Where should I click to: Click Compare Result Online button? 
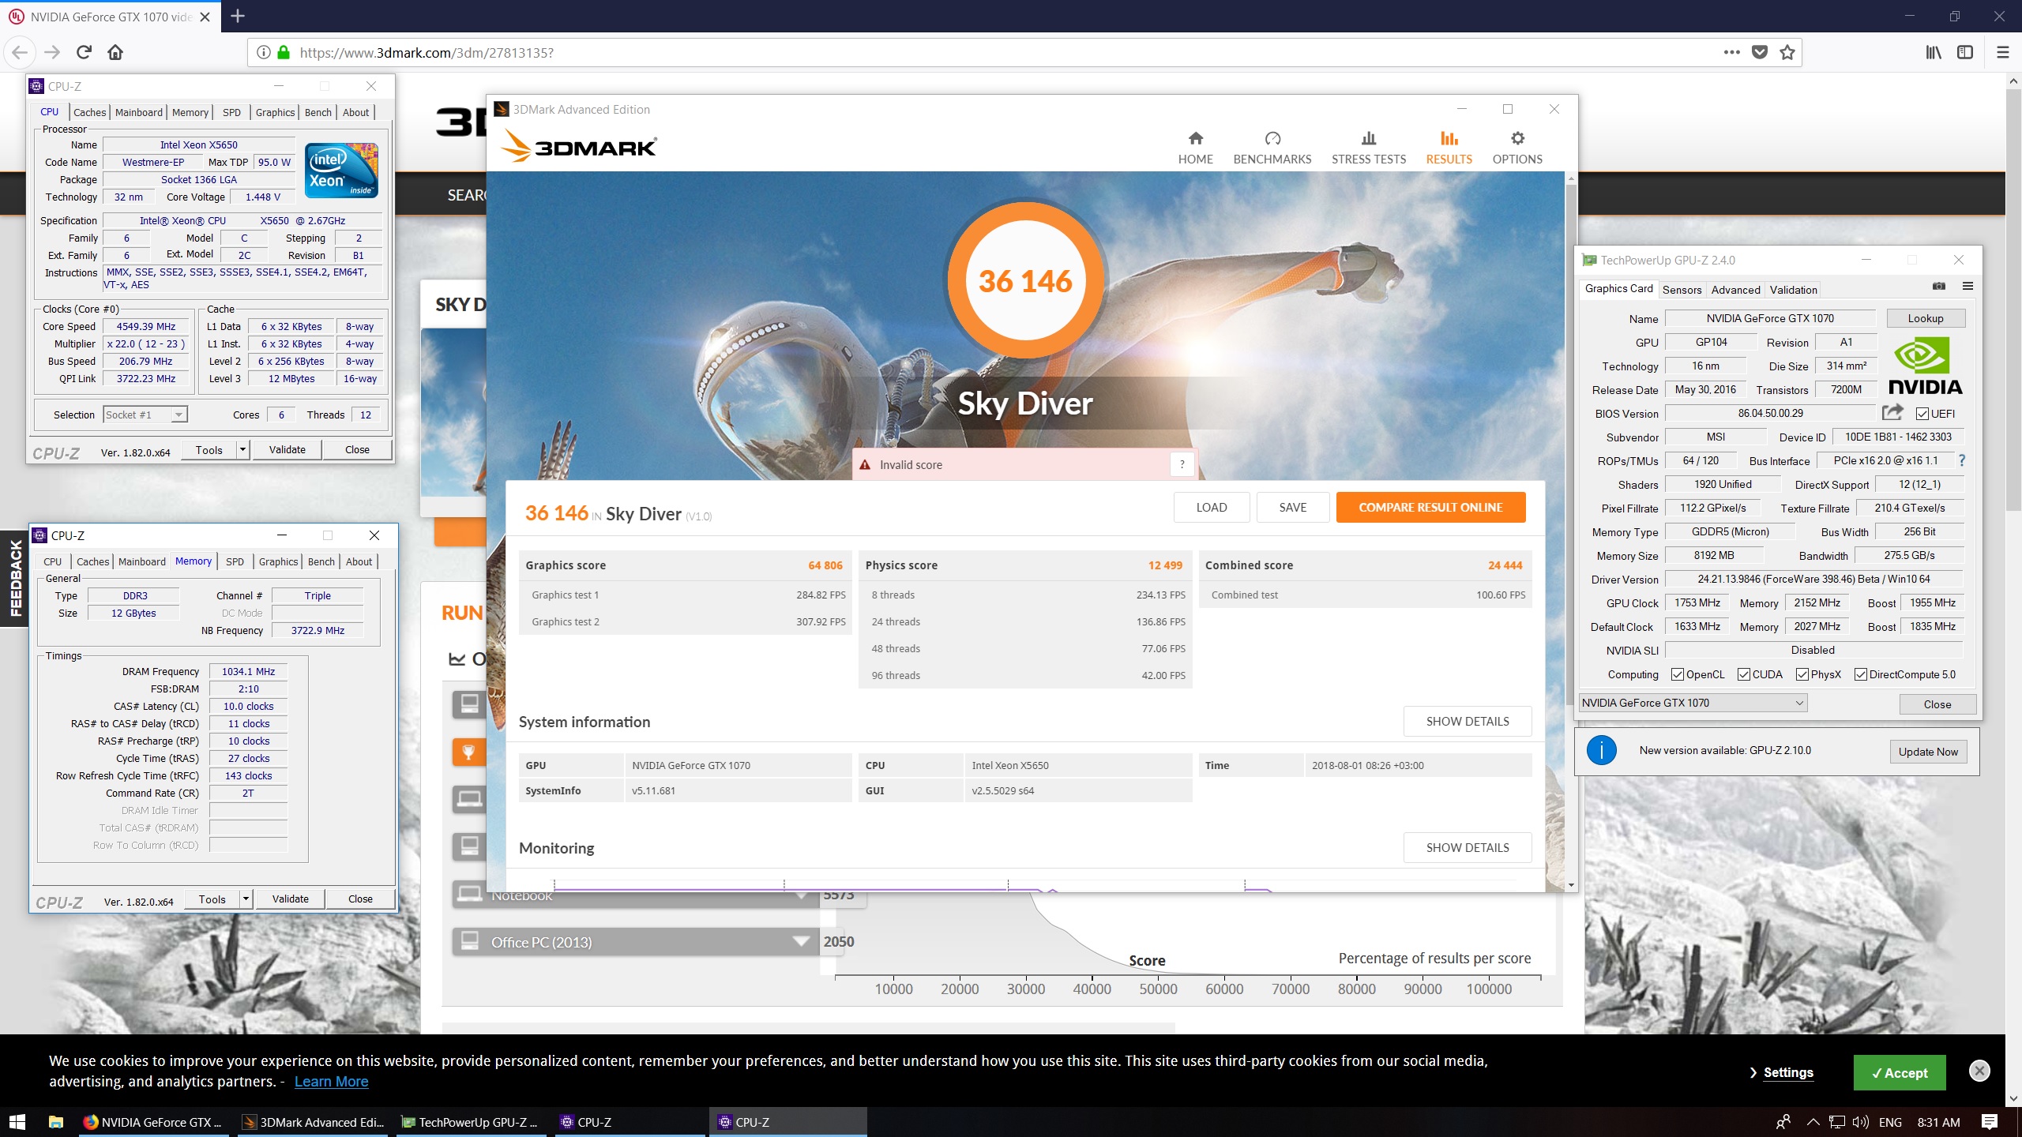click(x=1430, y=507)
